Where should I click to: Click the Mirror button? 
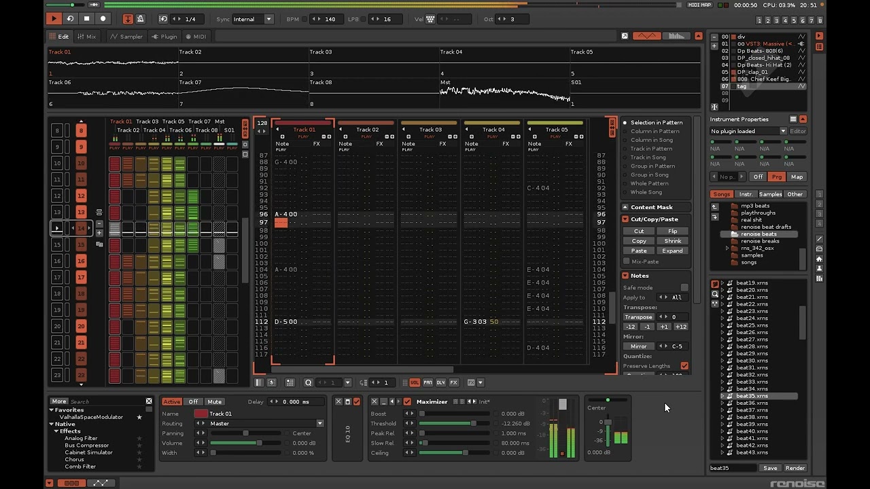[x=638, y=346]
